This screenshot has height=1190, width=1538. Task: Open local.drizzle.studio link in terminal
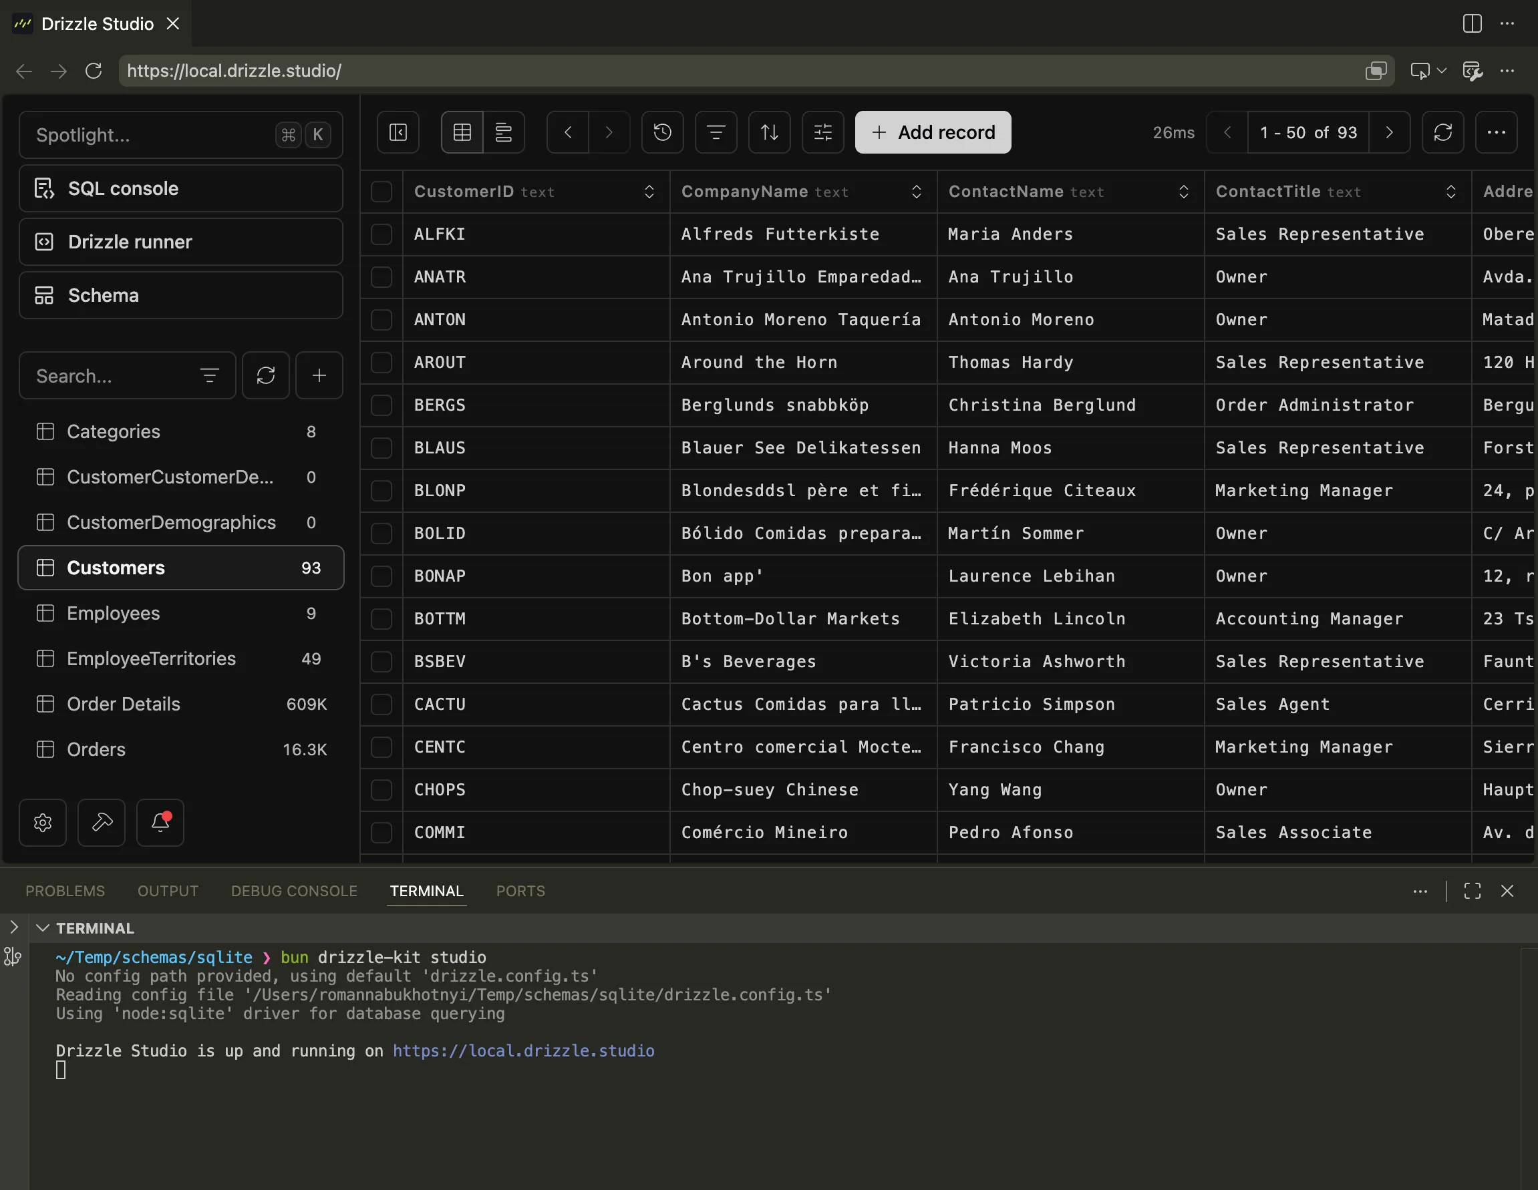click(523, 1050)
